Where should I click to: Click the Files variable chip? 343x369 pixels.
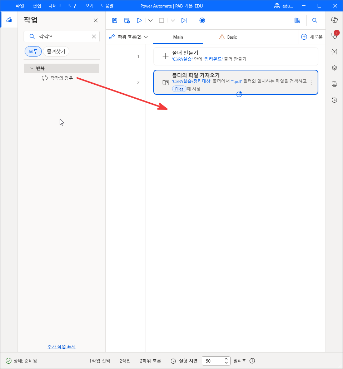point(179,89)
